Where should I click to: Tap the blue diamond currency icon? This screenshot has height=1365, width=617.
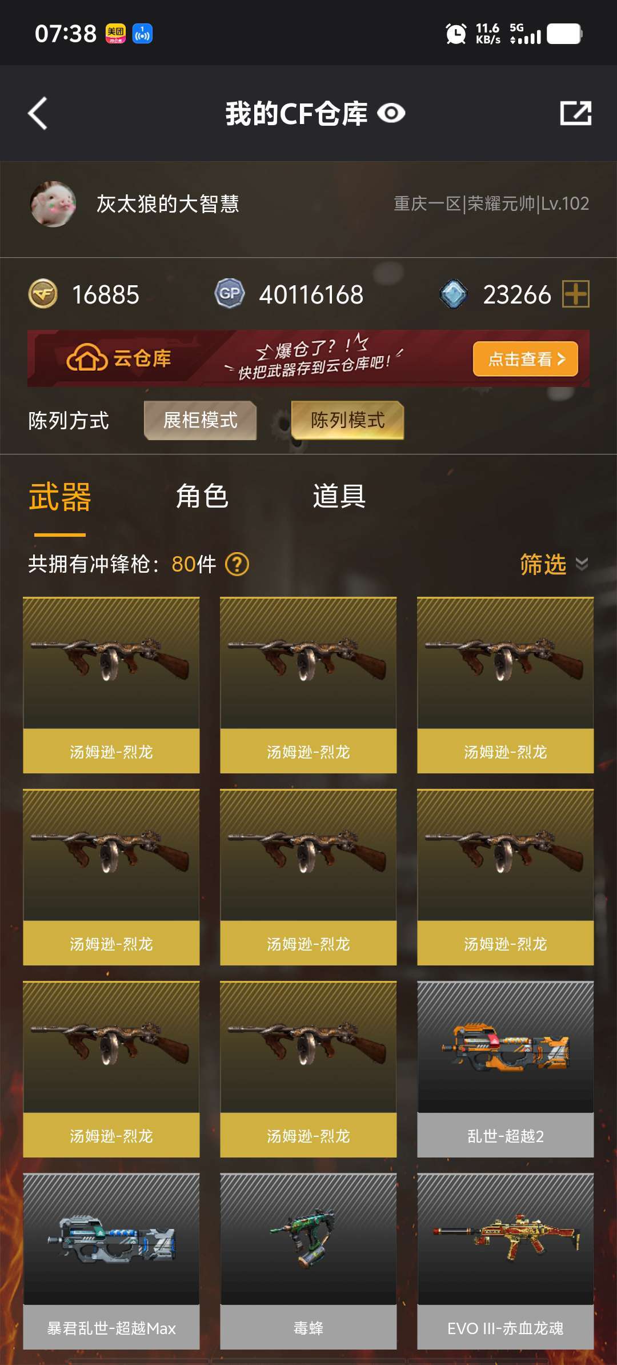[454, 294]
